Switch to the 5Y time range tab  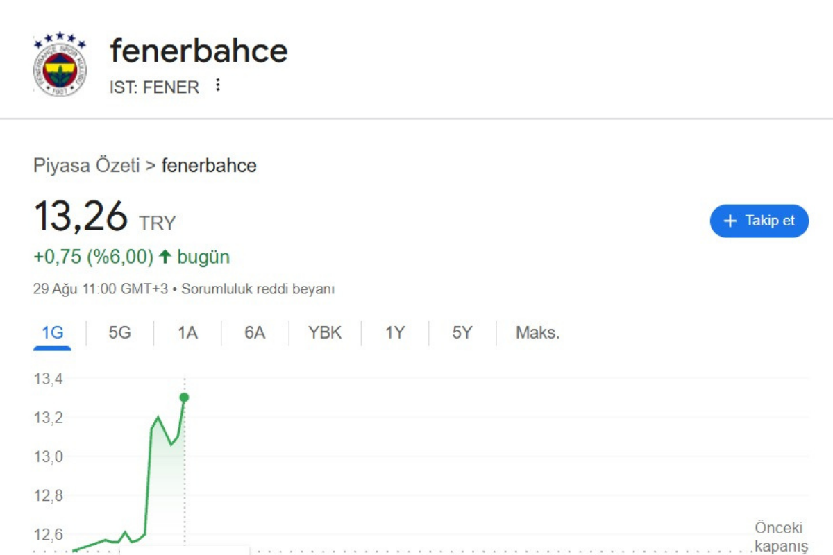tap(462, 333)
